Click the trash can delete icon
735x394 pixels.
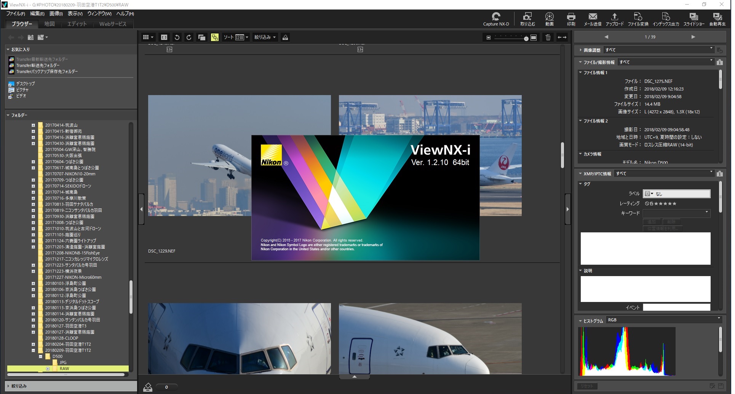click(548, 37)
